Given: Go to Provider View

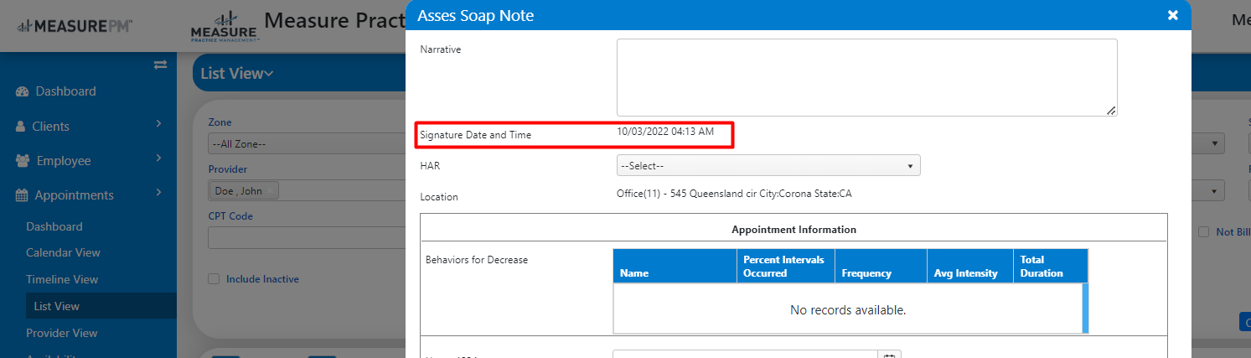Looking at the screenshot, I should (x=62, y=333).
